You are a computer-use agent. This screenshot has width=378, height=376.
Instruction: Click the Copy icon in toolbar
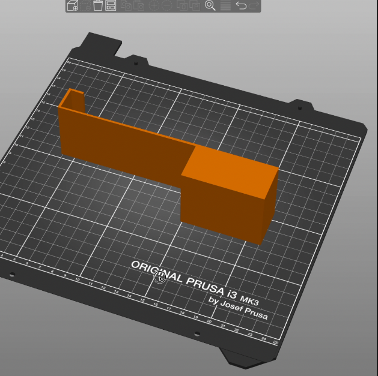tap(126, 6)
